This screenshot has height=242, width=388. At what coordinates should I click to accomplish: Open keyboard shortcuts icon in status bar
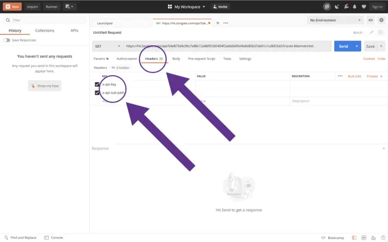(x=374, y=238)
